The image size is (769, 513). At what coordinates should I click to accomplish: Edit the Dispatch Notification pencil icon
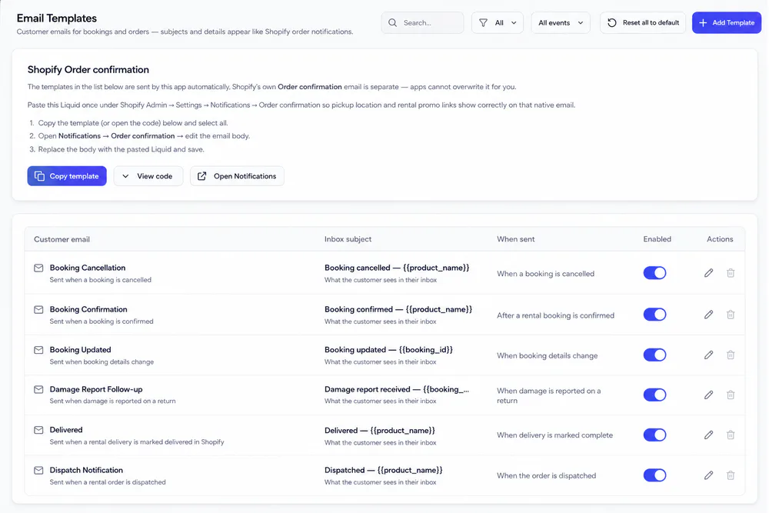click(708, 475)
